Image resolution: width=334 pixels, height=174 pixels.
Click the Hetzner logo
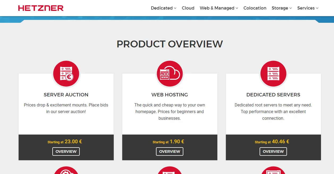click(41, 8)
